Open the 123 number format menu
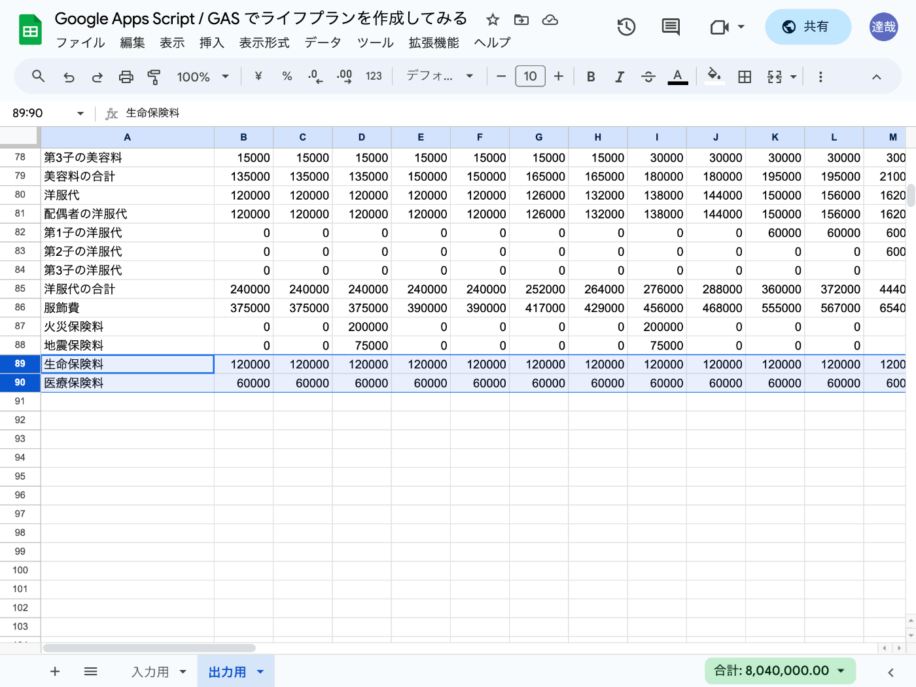 pos(374,77)
